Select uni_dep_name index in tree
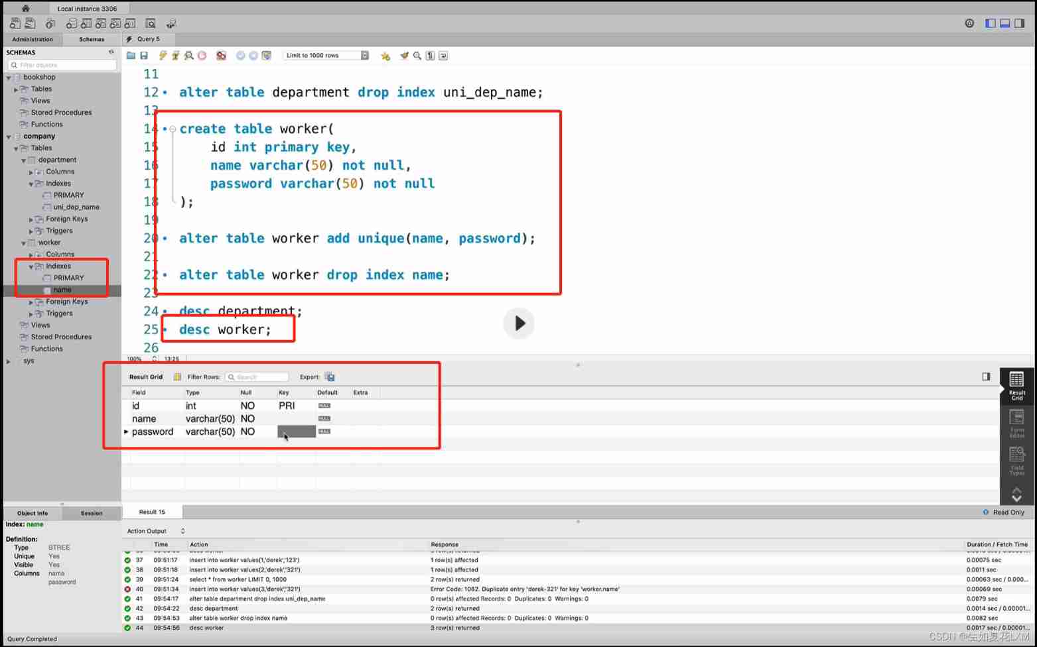 [76, 207]
